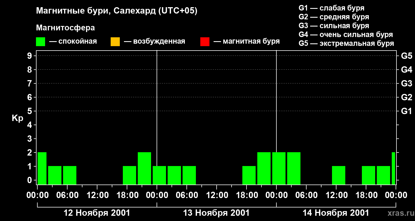
Task: Select the Kp 1 bar at 18:00, 12 Ноября
Action: (x=129, y=175)
